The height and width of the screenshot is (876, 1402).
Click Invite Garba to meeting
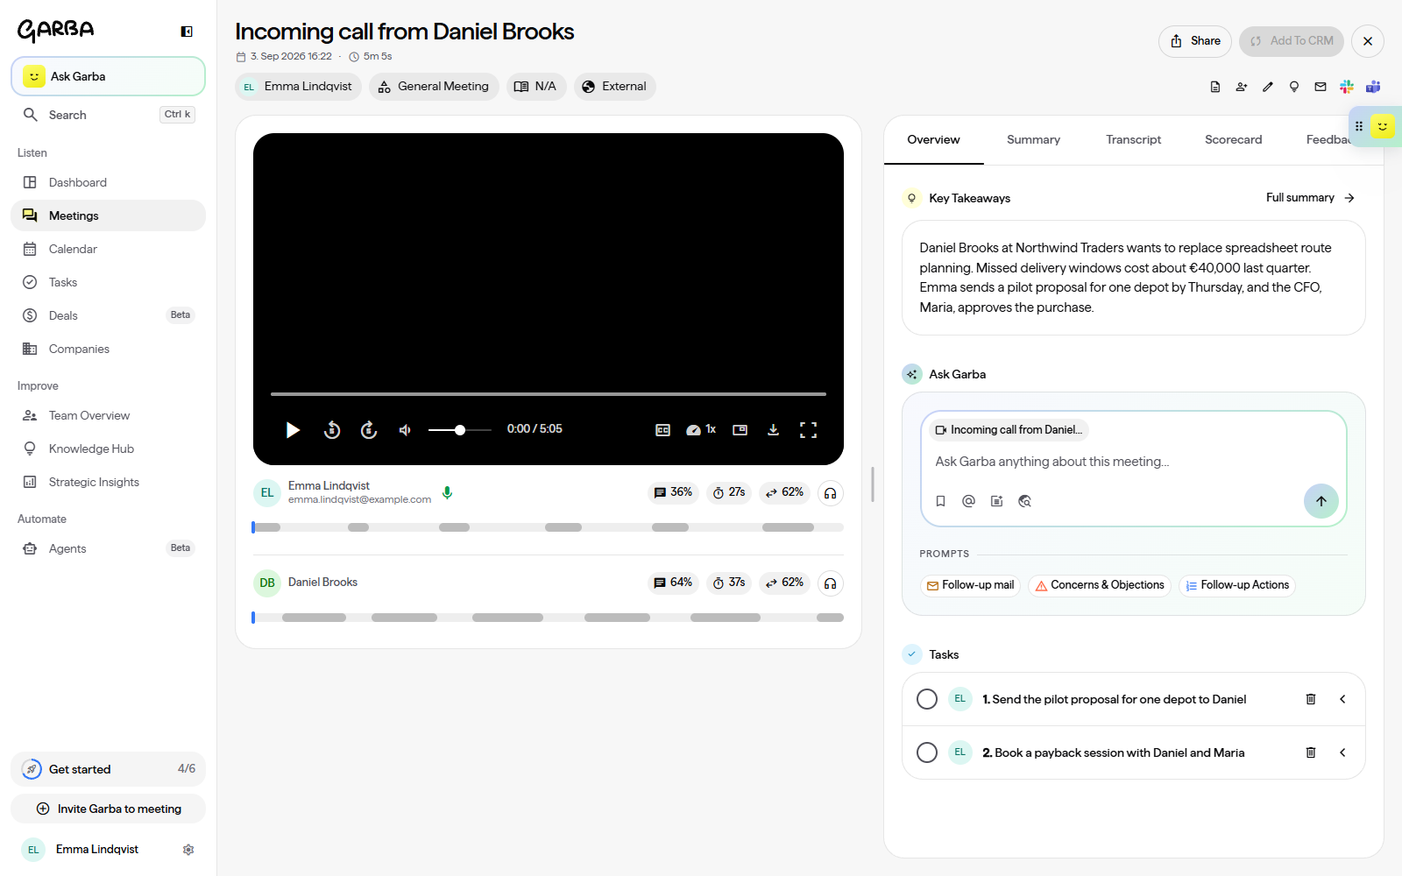pyautogui.click(x=108, y=809)
